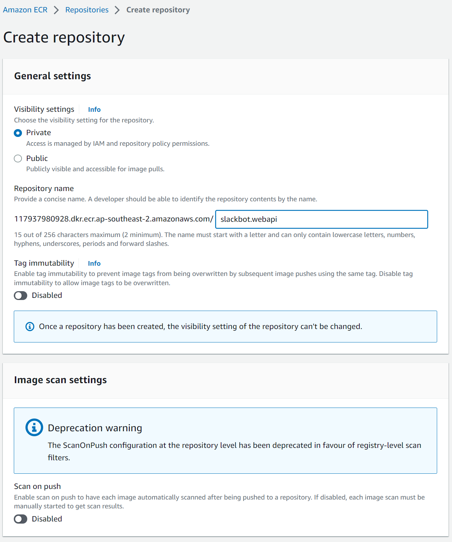Enable the Tag immutability toggle
The height and width of the screenshot is (542, 452).
(x=21, y=295)
